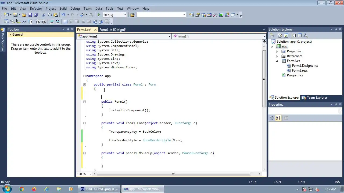The width and height of the screenshot is (344, 193).
Task: Select Form1.resx in Solution Explorer
Action: tap(300, 70)
